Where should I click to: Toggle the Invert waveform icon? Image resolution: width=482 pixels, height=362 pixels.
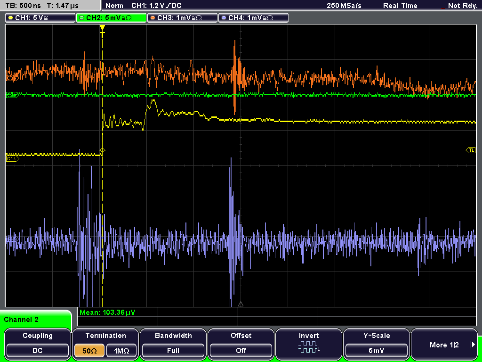309,347
